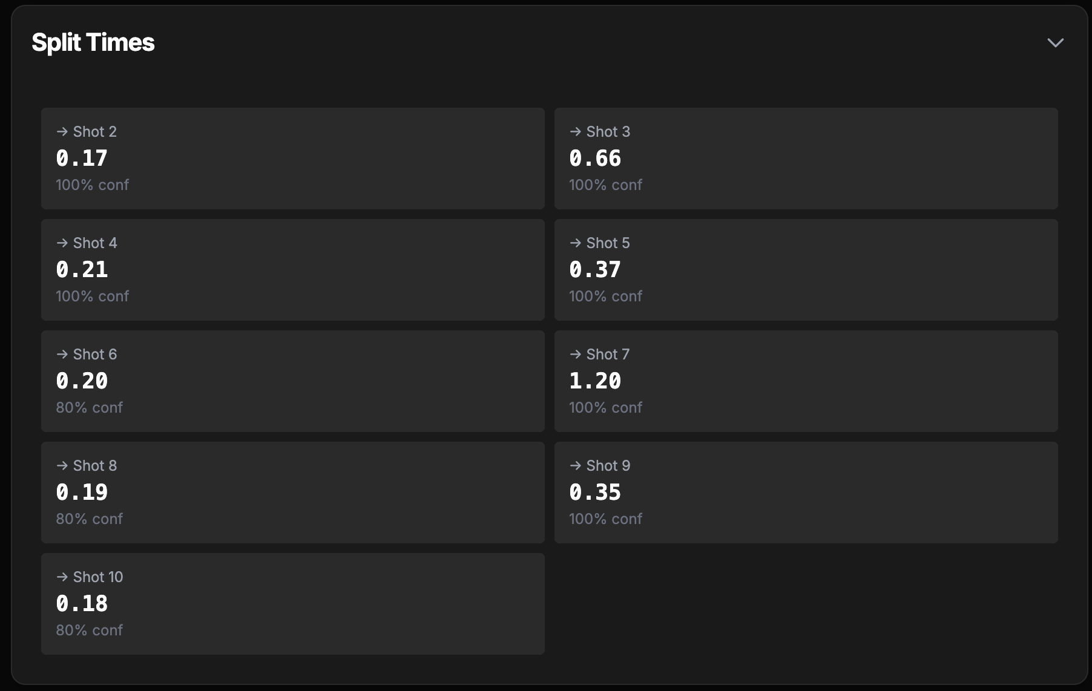Click the Split Times heading

[x=93, y=42]
